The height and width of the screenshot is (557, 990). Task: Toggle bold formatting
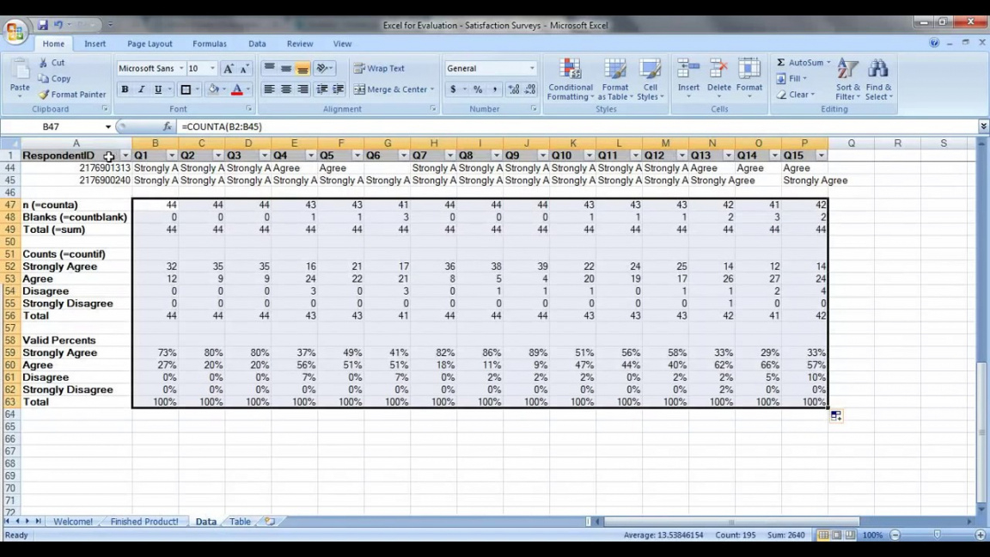coord(125,89)
